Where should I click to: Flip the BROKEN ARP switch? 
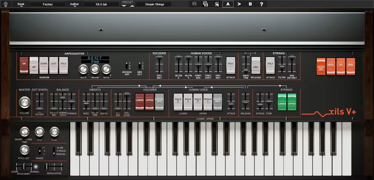click(x=127, y=66)
